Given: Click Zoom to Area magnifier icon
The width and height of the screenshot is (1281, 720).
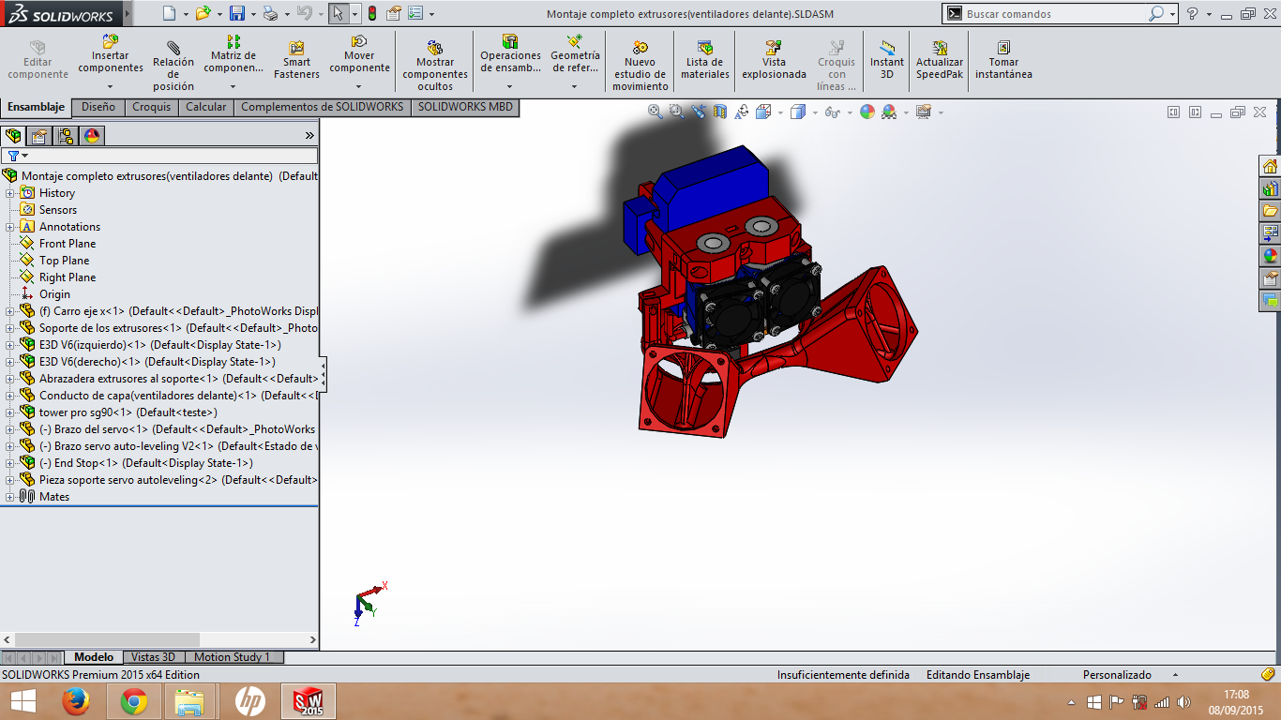Looking at the screenshot, I should tap(677, 112).
